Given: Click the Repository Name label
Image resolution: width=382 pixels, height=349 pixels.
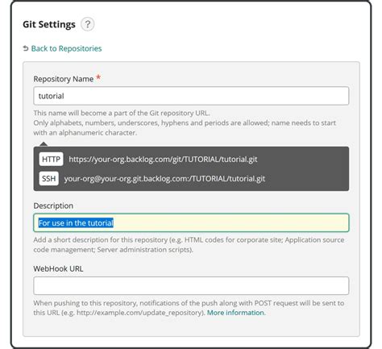Looking at the screenshot, I should pos(64,79).
